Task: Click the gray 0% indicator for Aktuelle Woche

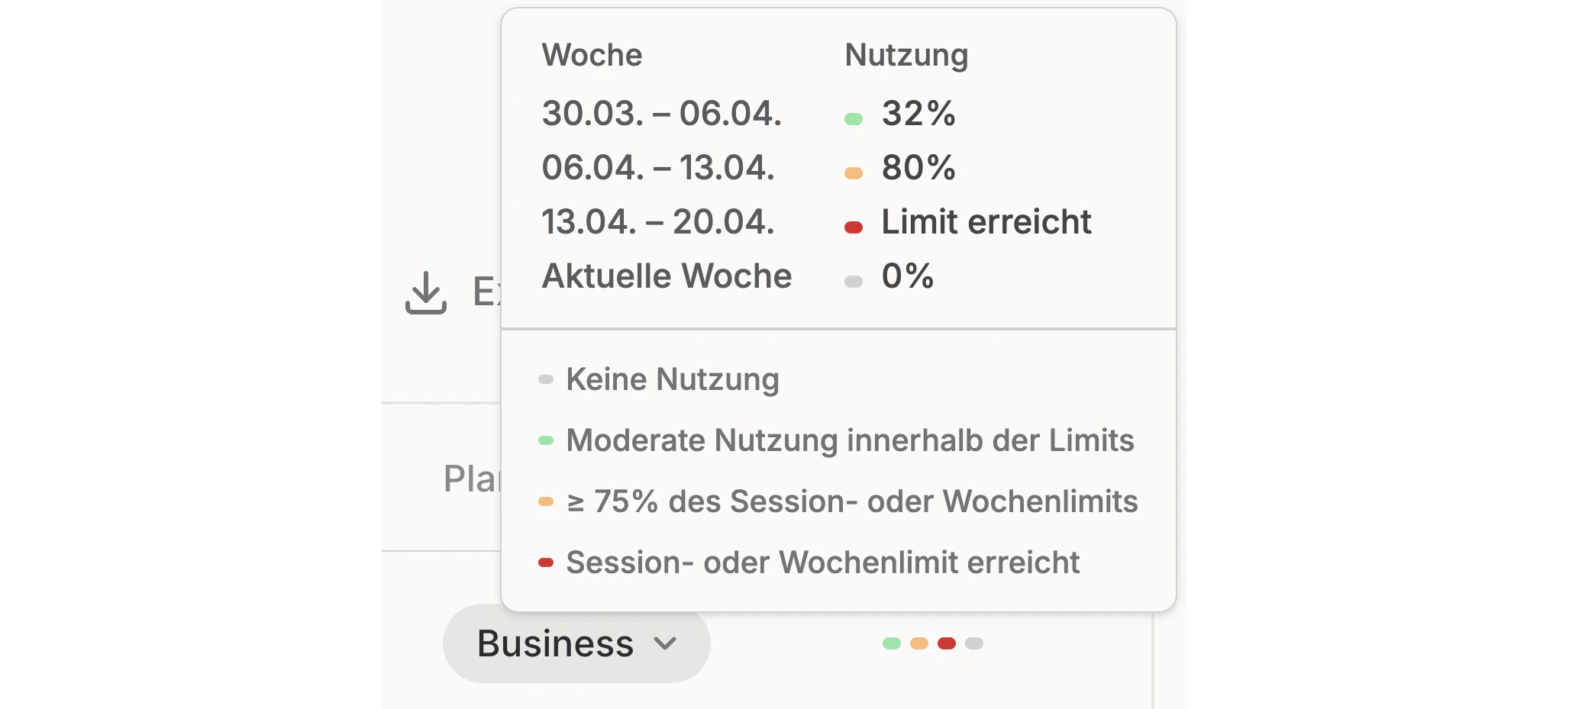Action: click(x=855, y=279)
